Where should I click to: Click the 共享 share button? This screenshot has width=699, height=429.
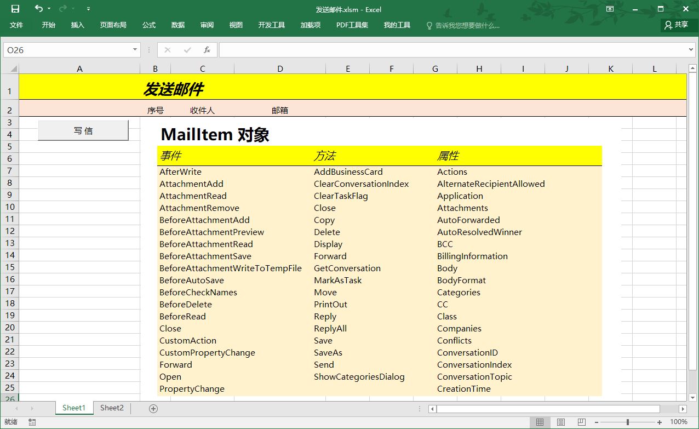(x=676, y=25)
